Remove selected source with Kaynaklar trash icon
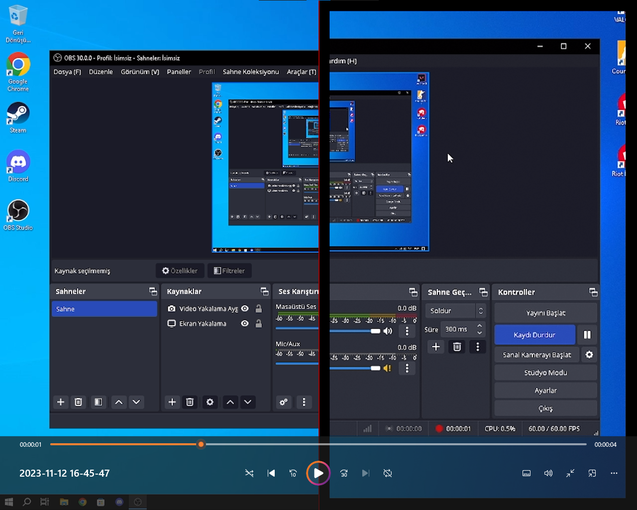Image resolution: width=637 pixels, height=510 pixels. pyautogui.click(x=190, y=402)
